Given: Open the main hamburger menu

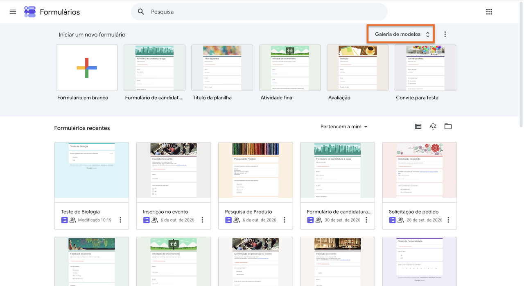Looking at the screenshot, I should (x=13, y=12).
